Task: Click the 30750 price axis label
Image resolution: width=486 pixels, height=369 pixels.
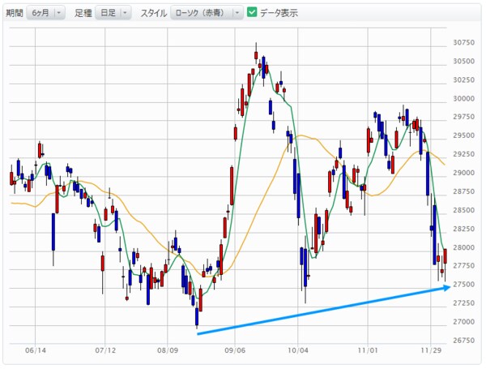Action: coord(464,42)
